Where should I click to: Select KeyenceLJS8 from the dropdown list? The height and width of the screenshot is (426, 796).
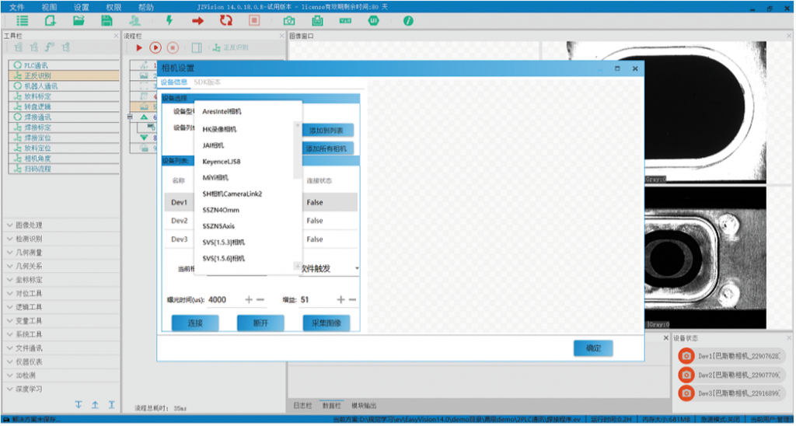point(222,162)
